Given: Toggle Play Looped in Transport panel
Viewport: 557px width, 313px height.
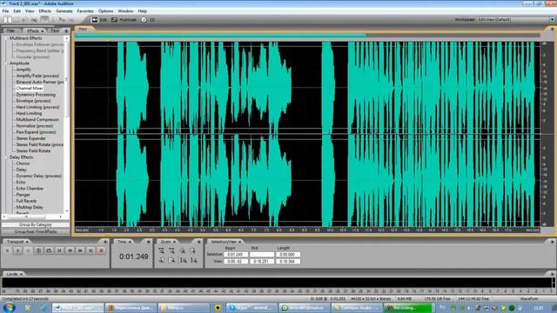Looking at the screenshot, I should click(49, 250).
